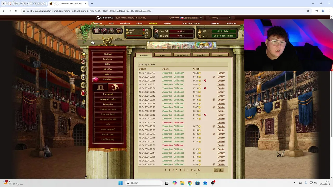Open the Poznámky top menu link

(x=125, y=23)
